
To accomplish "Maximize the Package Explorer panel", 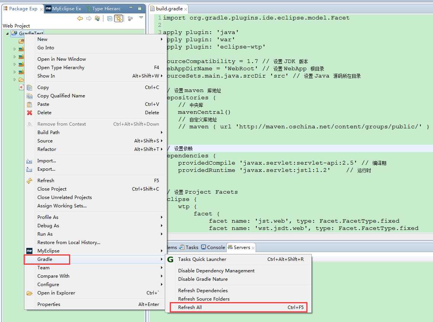I will point(140,8).
